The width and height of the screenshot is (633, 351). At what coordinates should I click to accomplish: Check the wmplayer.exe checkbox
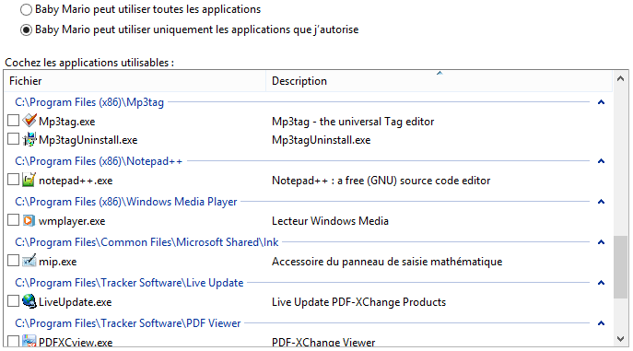pos(13,220)
